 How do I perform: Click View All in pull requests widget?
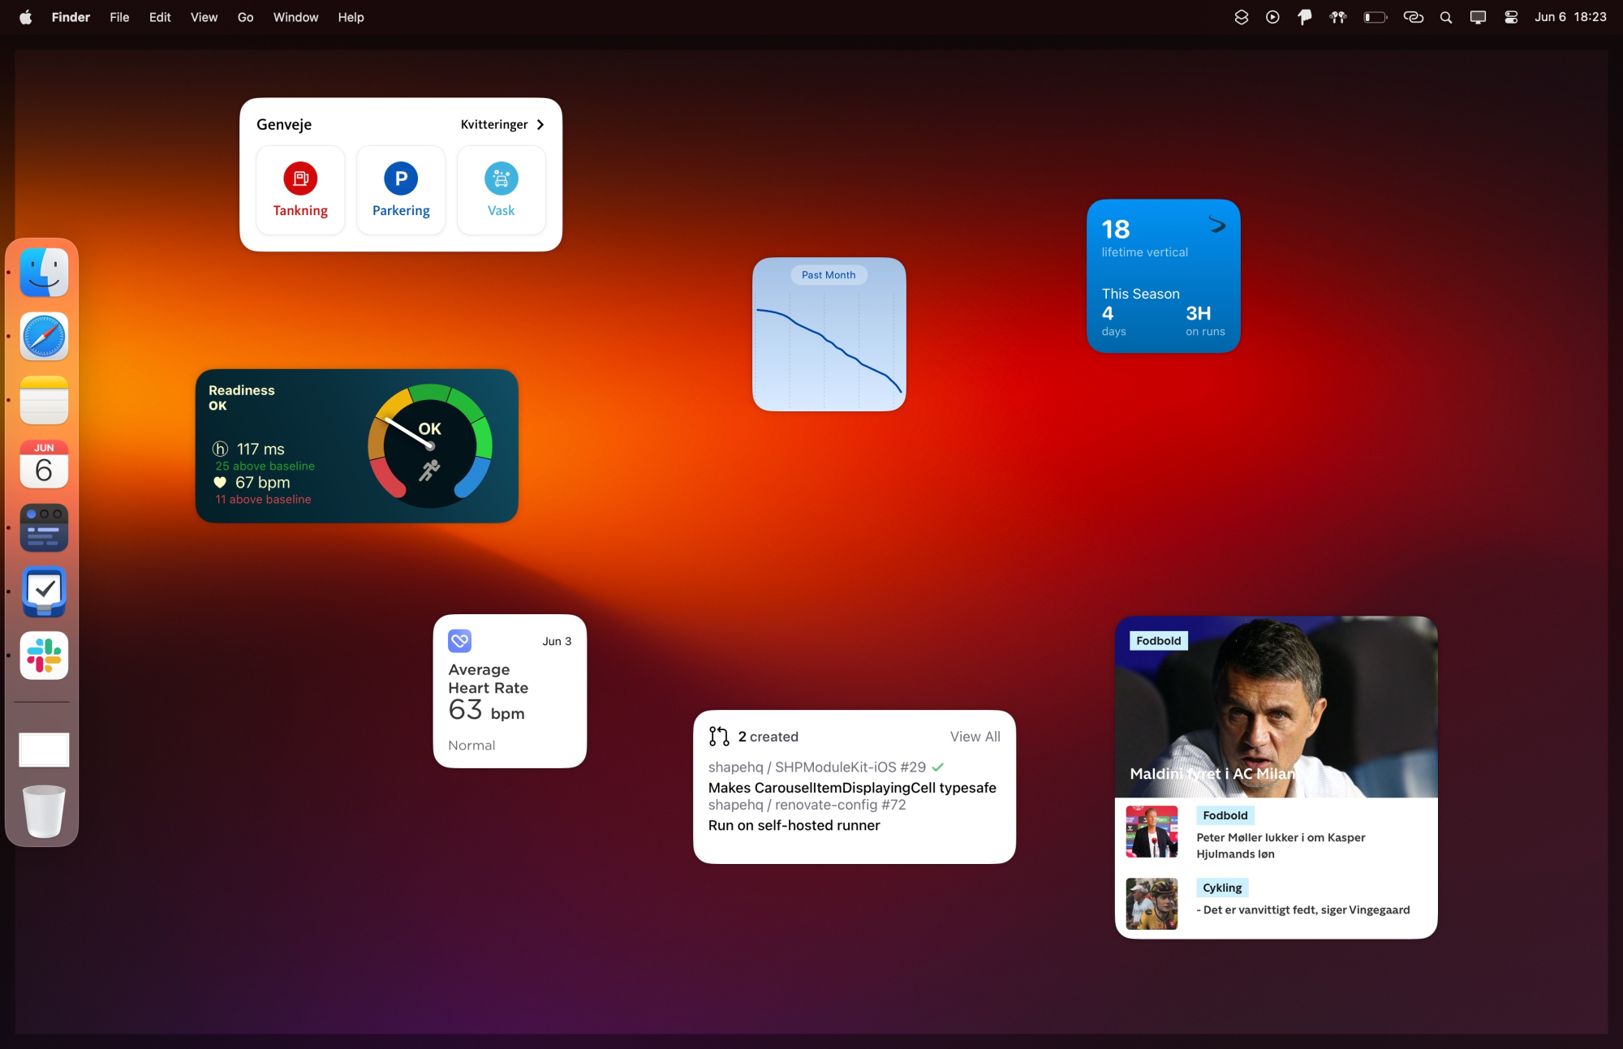point(975,737)
